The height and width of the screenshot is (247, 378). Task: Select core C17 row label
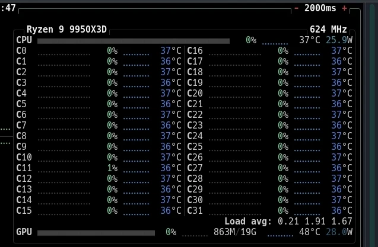click(195, 62)
